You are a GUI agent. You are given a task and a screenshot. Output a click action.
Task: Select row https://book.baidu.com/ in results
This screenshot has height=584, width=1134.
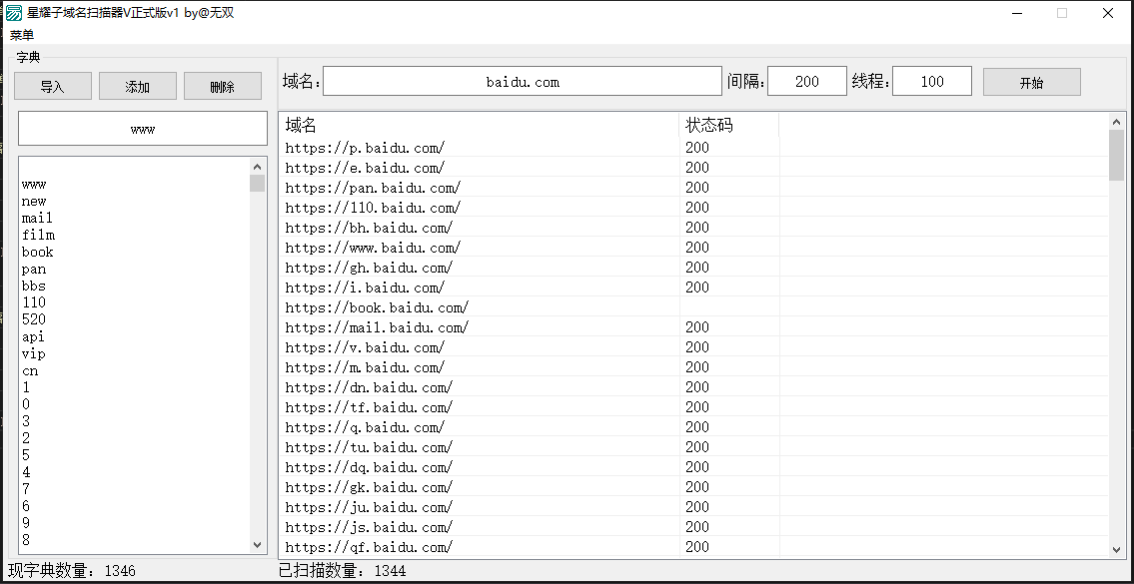coord(693,307)
